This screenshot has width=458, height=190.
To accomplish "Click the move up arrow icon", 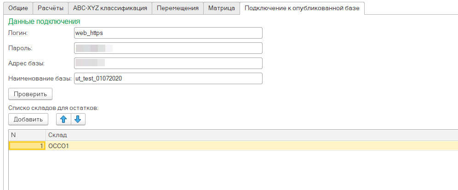I will pyautogui.click(x=63, y=119).
